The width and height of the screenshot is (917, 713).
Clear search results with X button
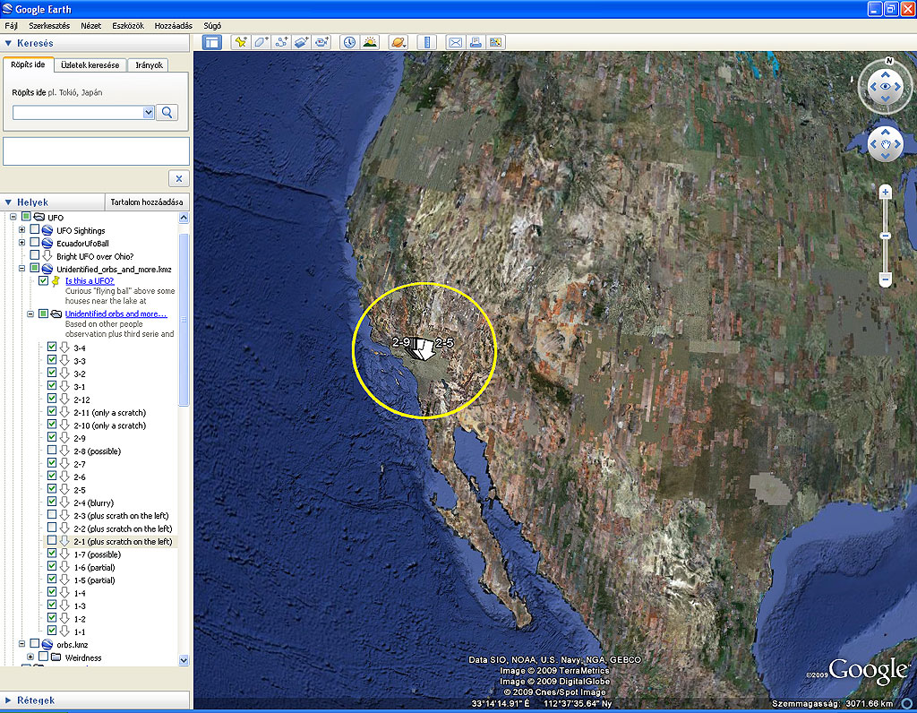(179, 178)
